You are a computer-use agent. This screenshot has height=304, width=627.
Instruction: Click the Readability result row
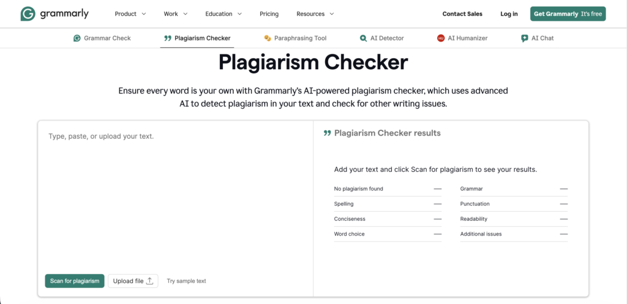pyautogui.click(x=514, y=219)
